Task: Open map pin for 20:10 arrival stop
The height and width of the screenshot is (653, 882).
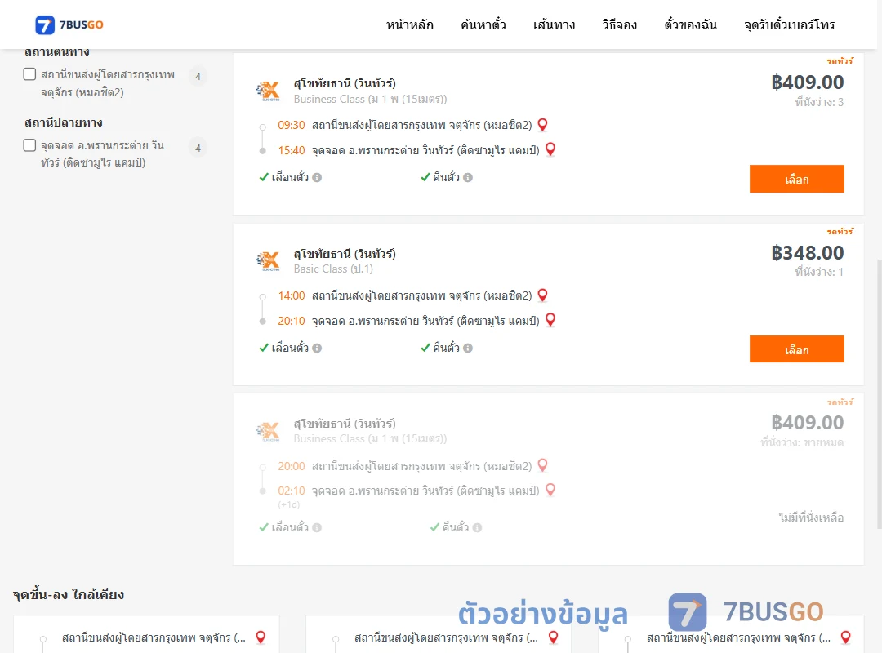Action: coord(550,320)
